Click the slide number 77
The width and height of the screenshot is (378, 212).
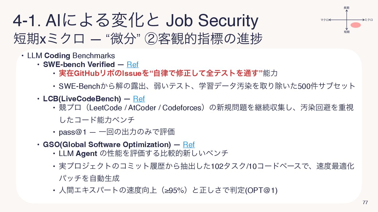tap(365, 202)
